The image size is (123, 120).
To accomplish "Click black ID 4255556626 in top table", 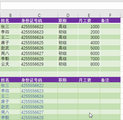I will 39,48.
